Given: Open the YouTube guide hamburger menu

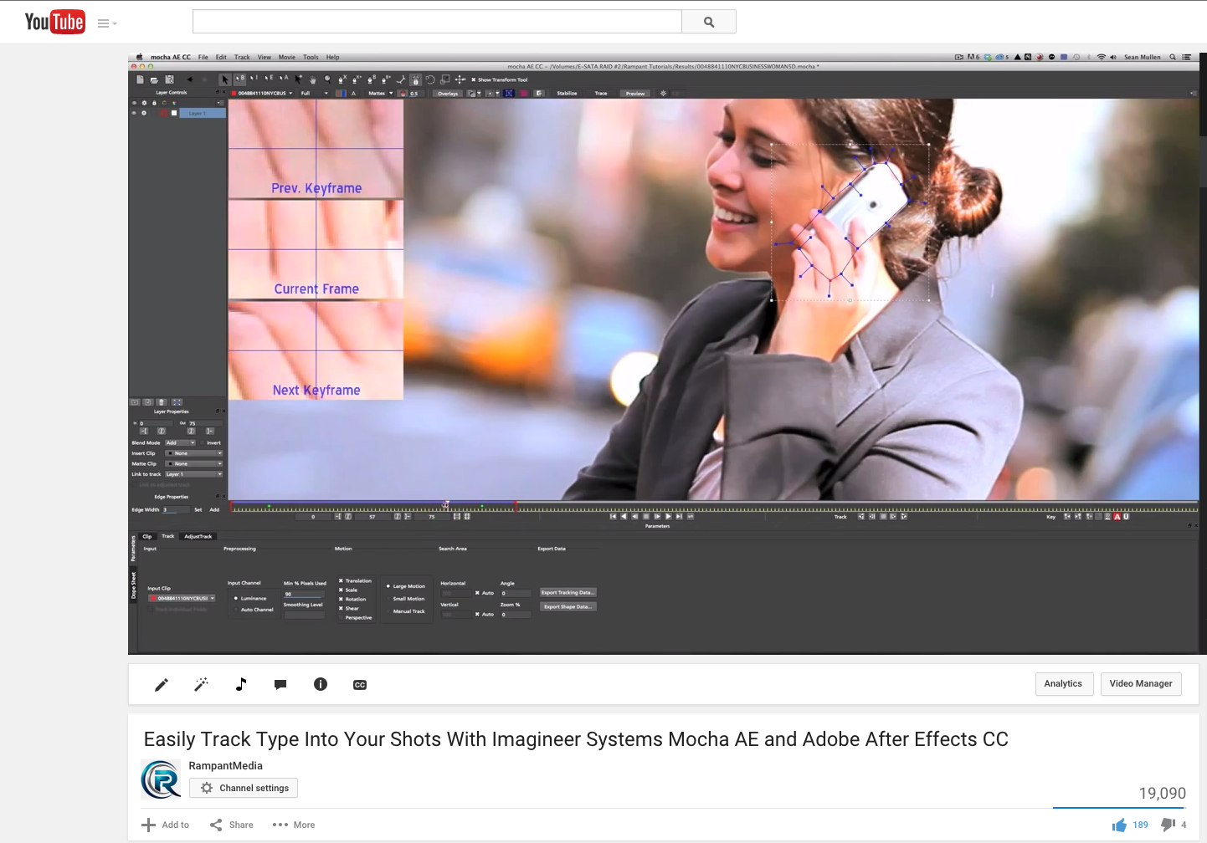Looking at the screenshot, I should coord(106,23).
